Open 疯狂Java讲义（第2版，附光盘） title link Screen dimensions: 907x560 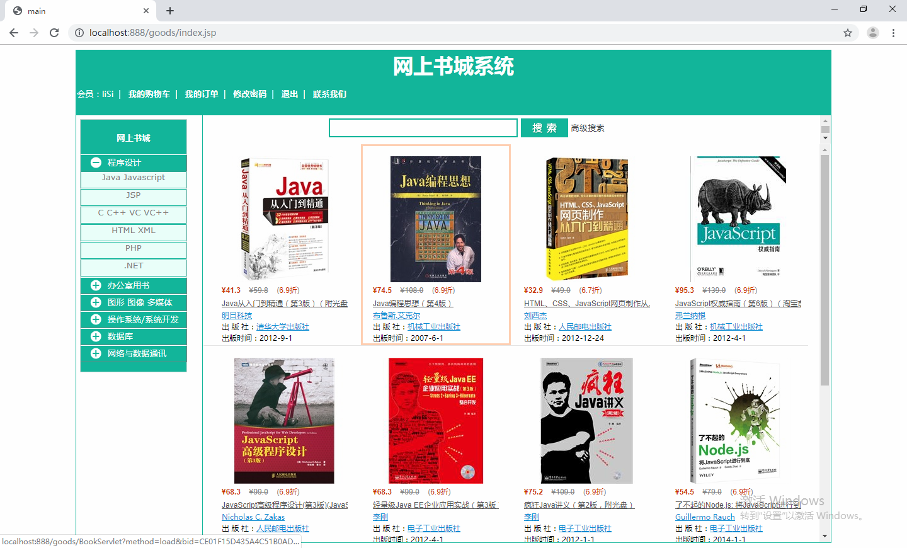point(579,505)
